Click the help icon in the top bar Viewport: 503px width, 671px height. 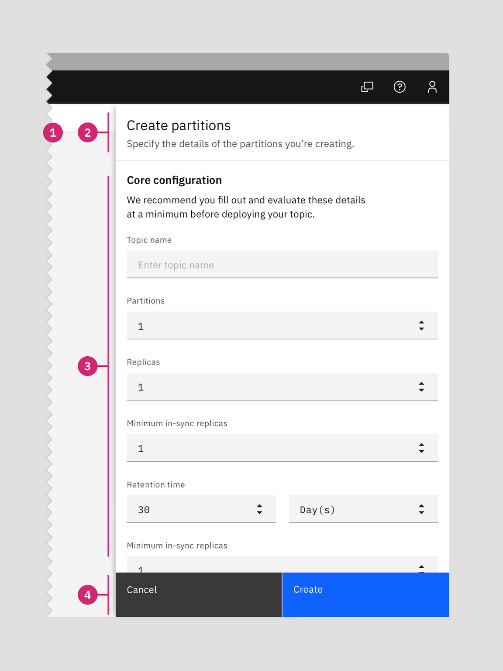(400, 87)
